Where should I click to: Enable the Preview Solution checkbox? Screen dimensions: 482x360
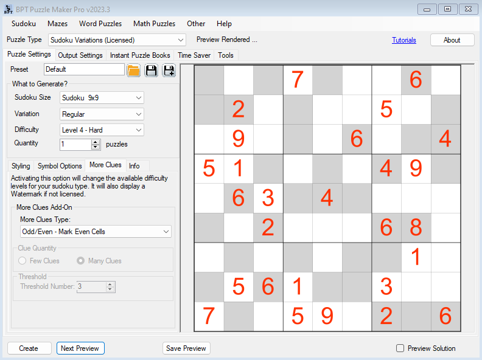pos(400,348)
